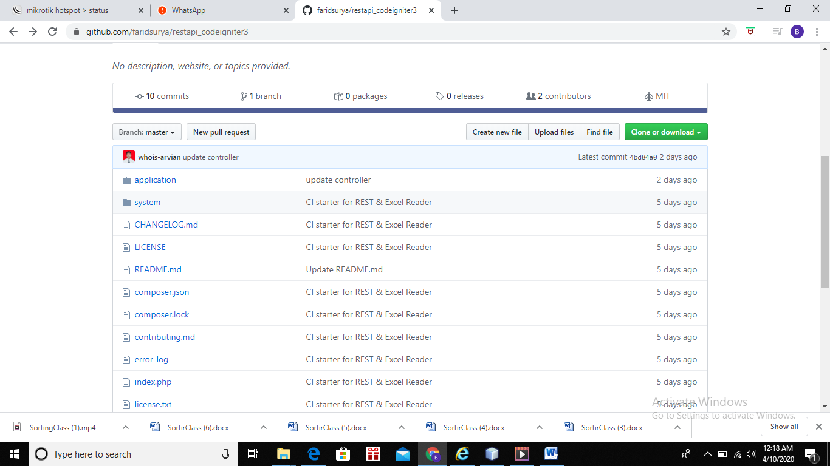Open the Chrome profile B avatar
Viewport: 830px width, 466px height.
click(797, 32)
